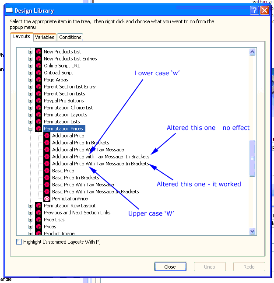Click the Help question mark icon
274x283 pixels.
click(254, 10)
